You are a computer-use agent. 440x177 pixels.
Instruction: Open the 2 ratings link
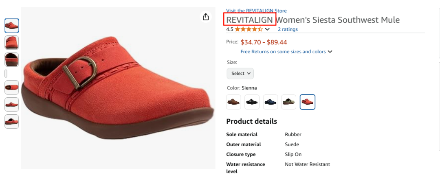click(x=288, y=29)
